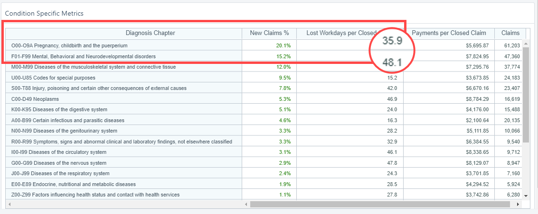The image size is (538, 214).
Task: Click lost workdays value 47.8
Action: point(392,163)
